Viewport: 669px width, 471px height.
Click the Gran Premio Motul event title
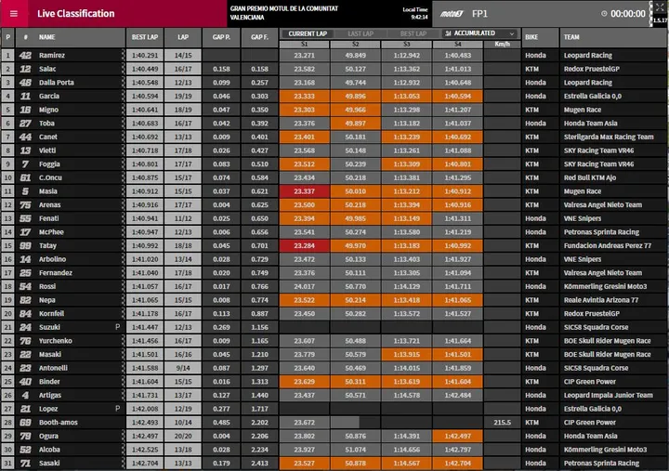[284, 13]
